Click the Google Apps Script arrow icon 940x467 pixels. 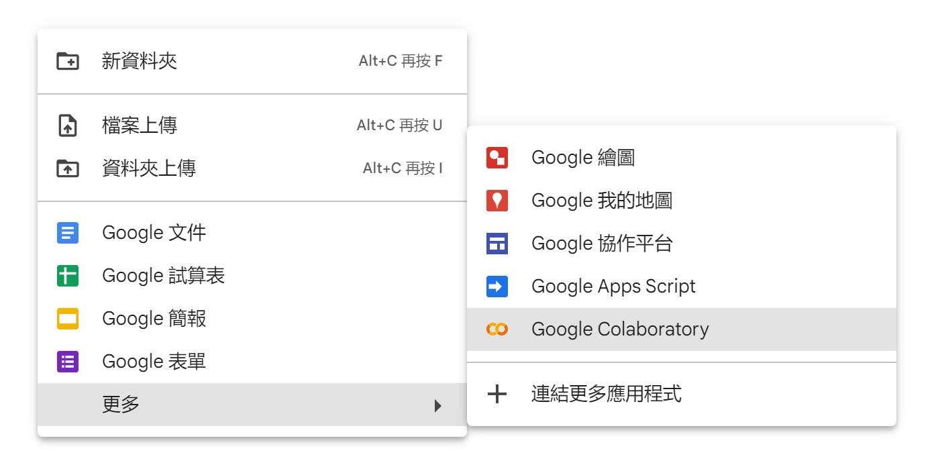pos(497,287)
